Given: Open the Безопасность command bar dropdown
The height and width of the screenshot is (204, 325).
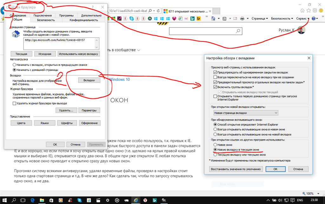Looking at the screenshot, I should point(282,18).
